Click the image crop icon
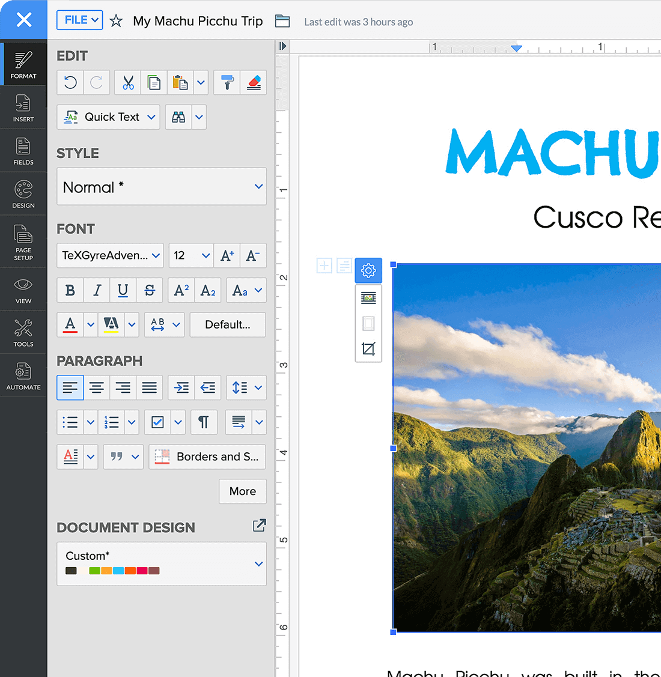Screen dimensions: 661x677 pos(368,349)
